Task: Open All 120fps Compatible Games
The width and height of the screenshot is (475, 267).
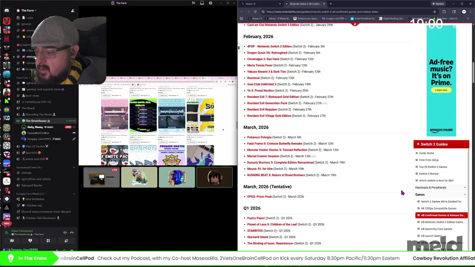Action: tap(439, 208)
